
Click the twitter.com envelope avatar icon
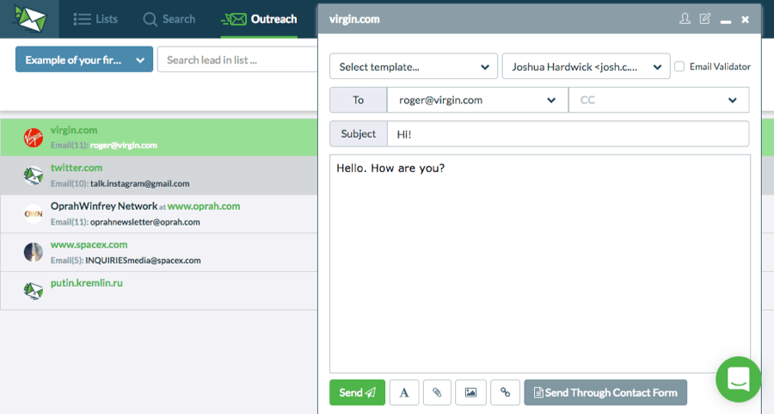33,176
